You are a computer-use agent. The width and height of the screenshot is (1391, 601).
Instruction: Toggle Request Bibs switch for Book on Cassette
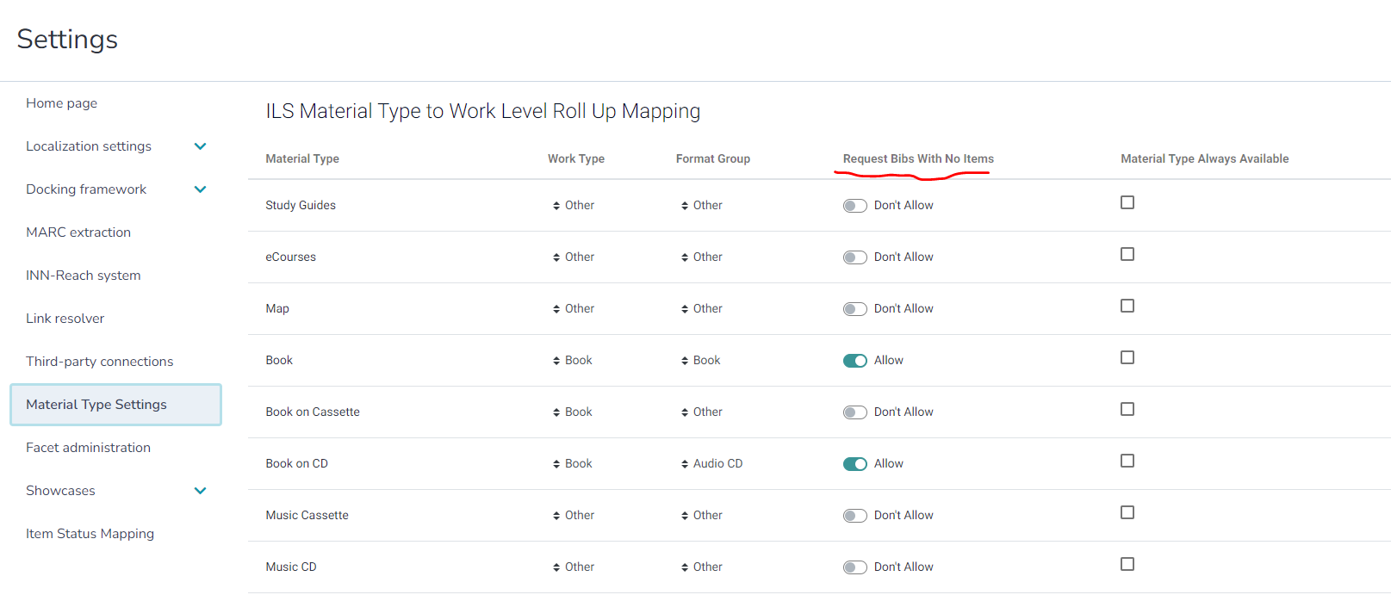[854, 412]
